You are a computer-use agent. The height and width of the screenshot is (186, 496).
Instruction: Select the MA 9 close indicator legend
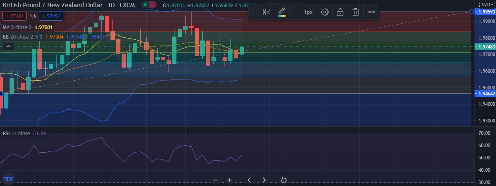tap(17, 27)
